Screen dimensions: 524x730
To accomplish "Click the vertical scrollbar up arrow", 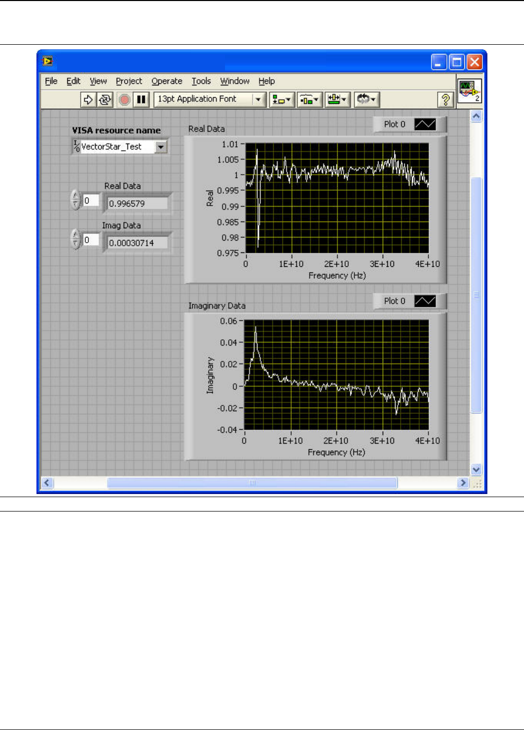I will point(476,116).
